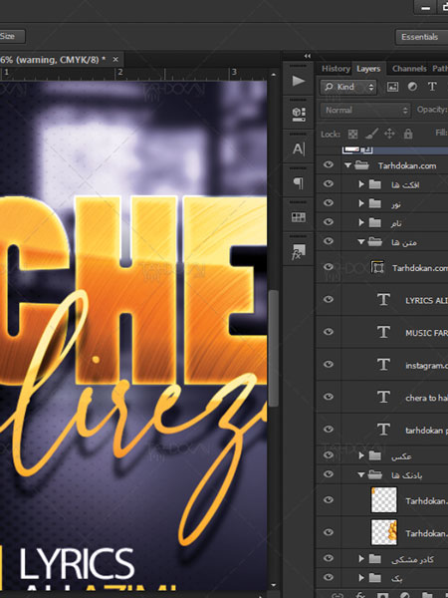Switch to the Channels tab

pyautogui.click(x=409, y=69)
